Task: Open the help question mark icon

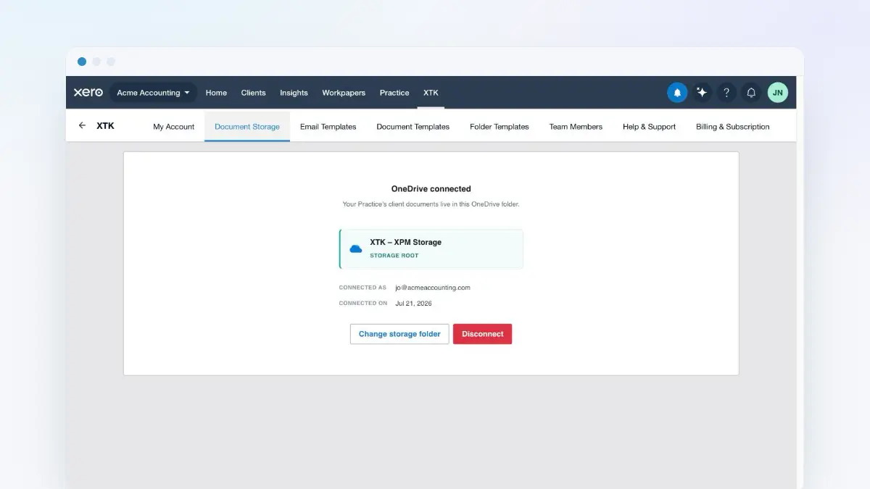Action: pos(726,93)
